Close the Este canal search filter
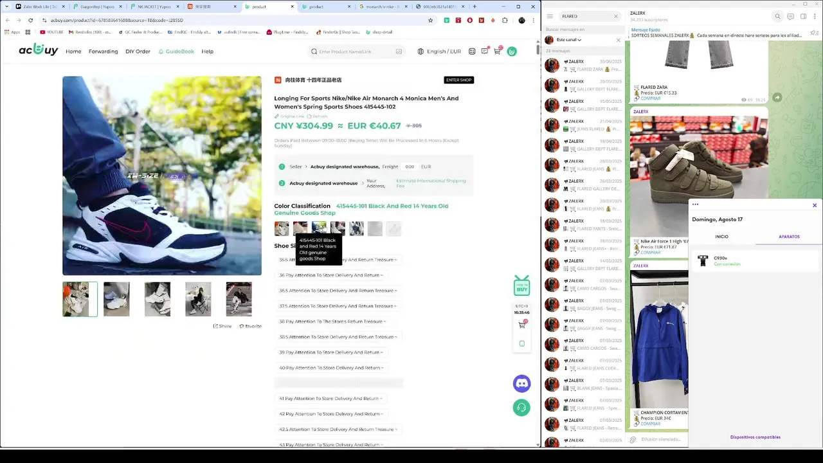Screen dimensions: 823x463 [x=619, y=40]
